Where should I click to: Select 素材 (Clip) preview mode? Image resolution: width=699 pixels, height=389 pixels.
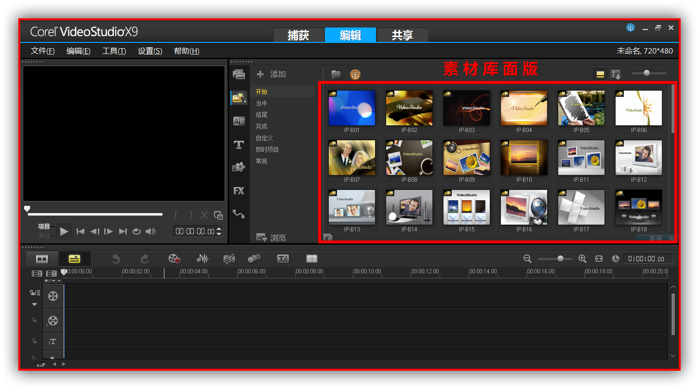44,236
